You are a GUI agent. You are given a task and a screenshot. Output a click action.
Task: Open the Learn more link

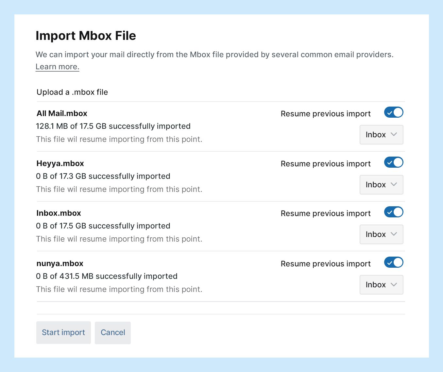(58, 67)
